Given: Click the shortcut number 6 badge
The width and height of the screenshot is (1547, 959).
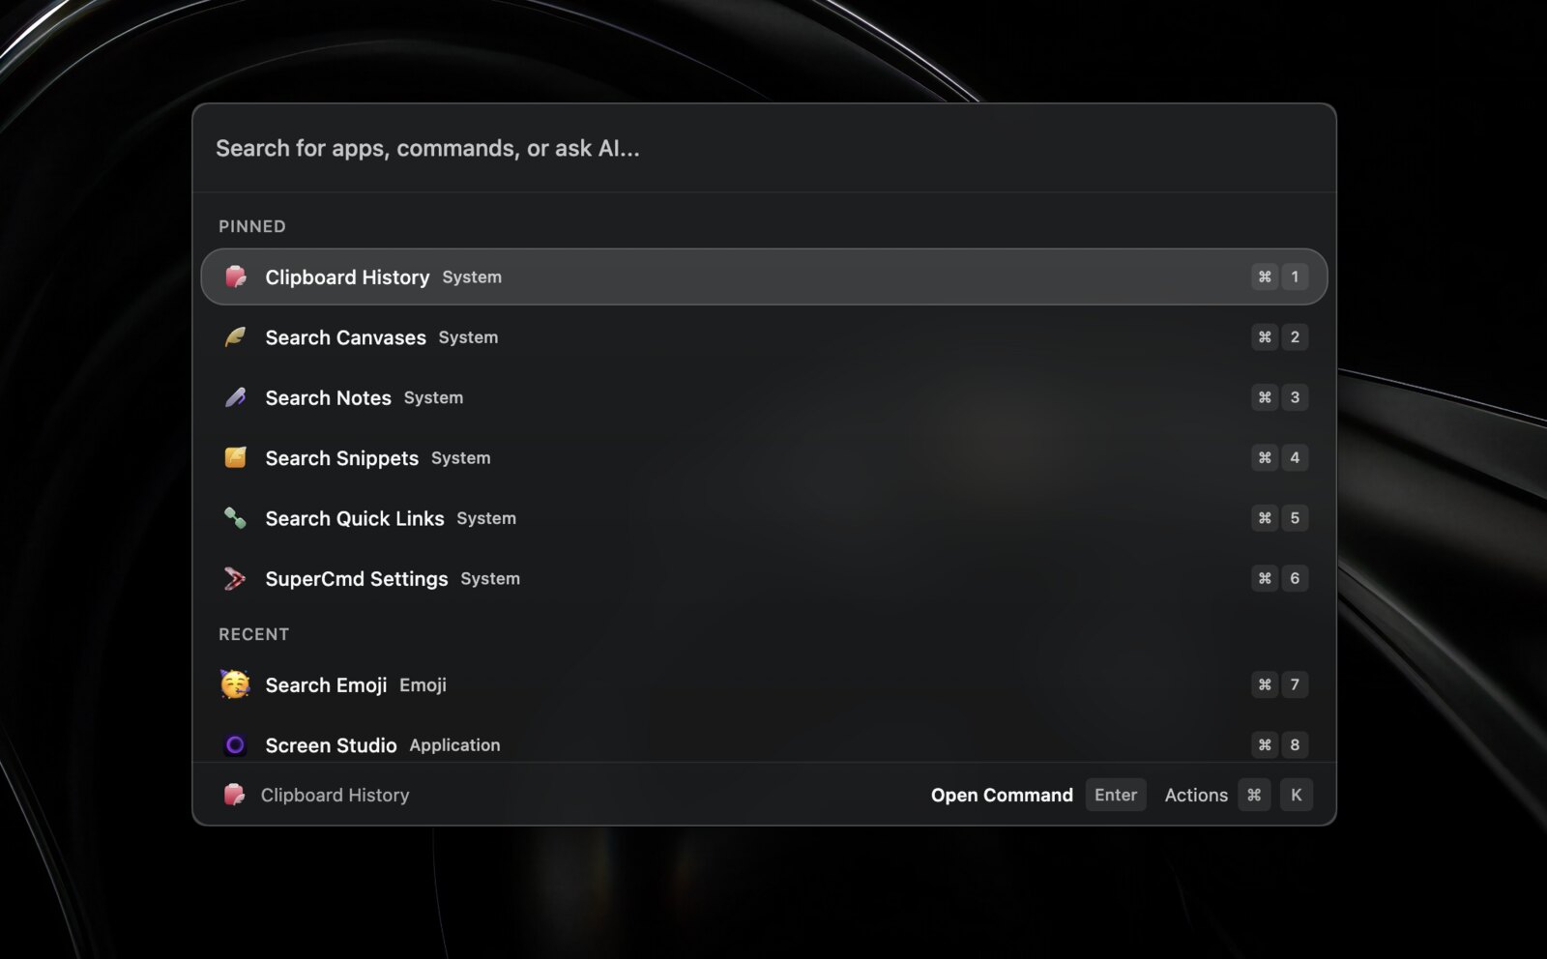Looking at the screenshot, I should [x=1295, y=578].
